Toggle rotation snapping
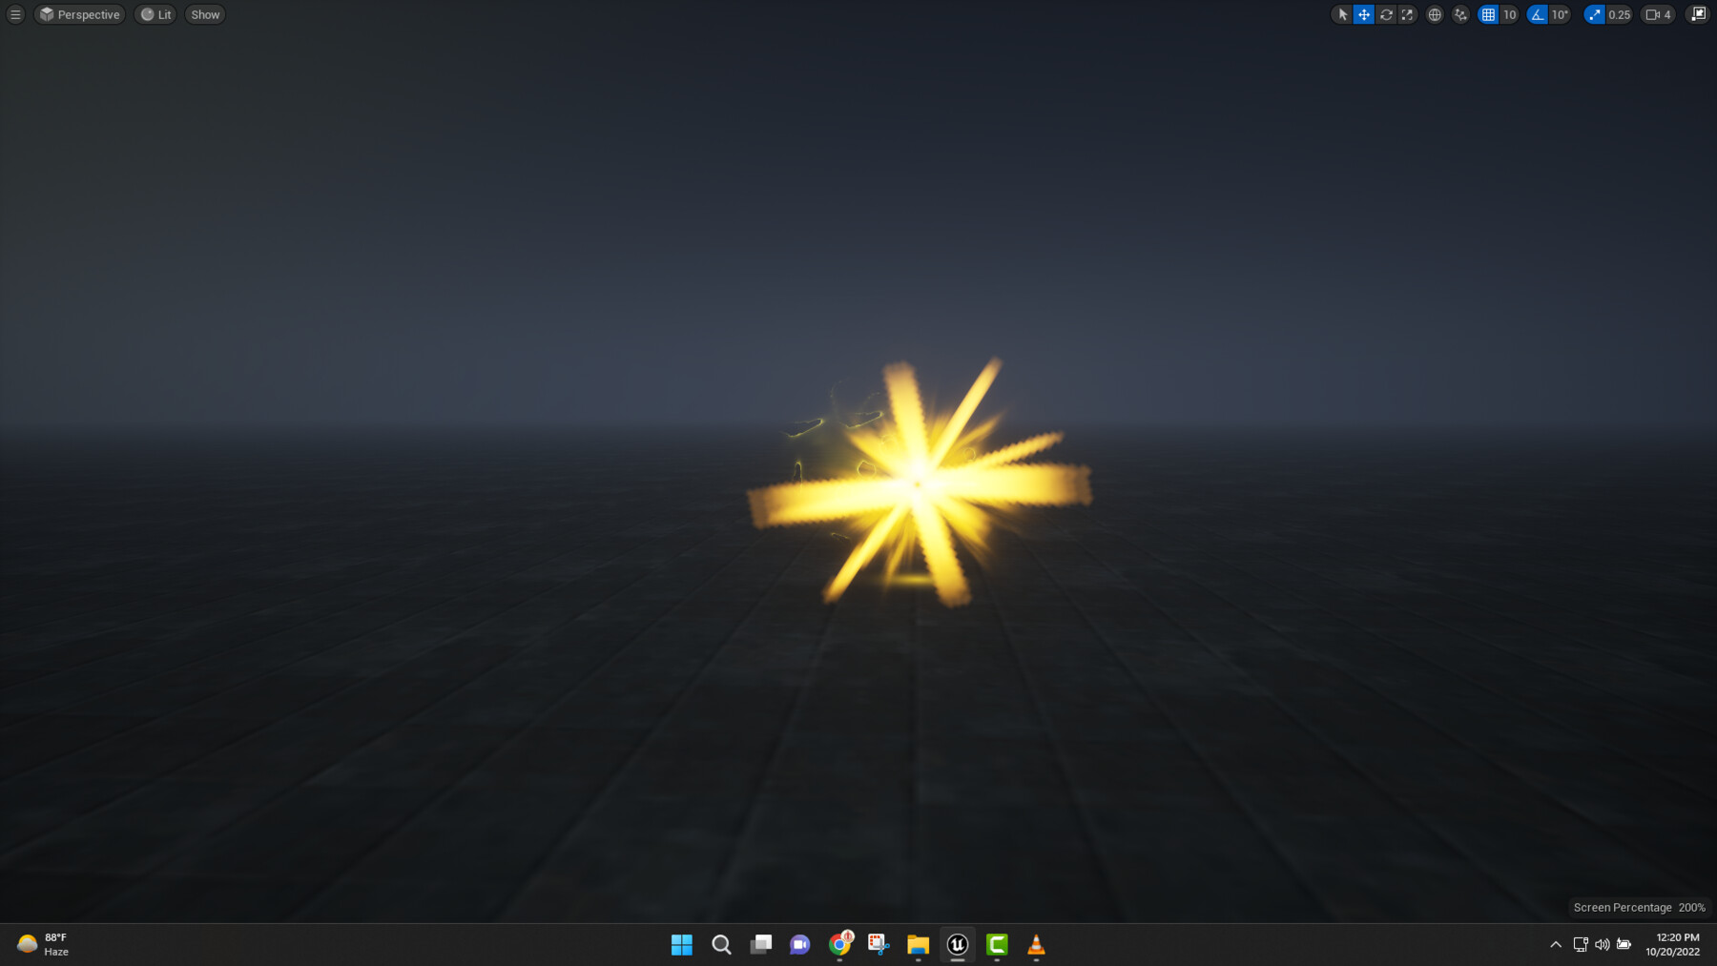The height and width of the screenshot is (966, 1717). 1537,14
